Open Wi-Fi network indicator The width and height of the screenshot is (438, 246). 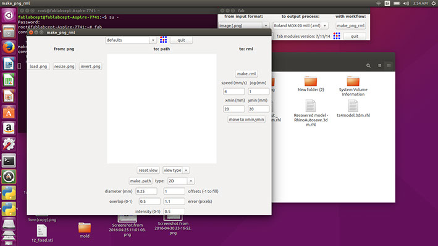(379, 3)
